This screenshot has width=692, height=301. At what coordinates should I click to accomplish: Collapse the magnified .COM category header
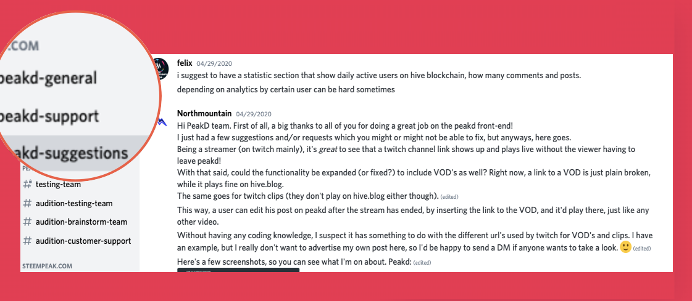tap(21, 46)
